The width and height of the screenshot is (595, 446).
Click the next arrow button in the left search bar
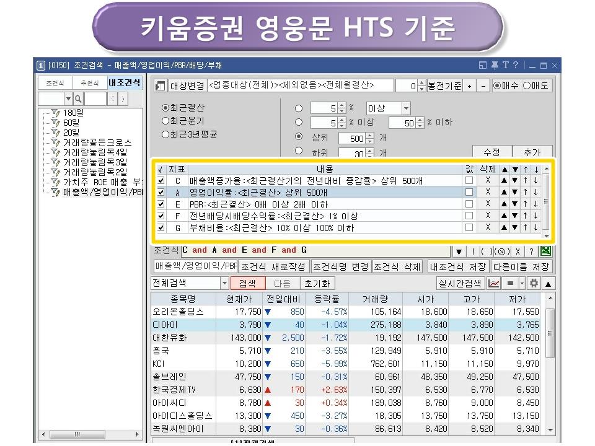tap(123, 99)
